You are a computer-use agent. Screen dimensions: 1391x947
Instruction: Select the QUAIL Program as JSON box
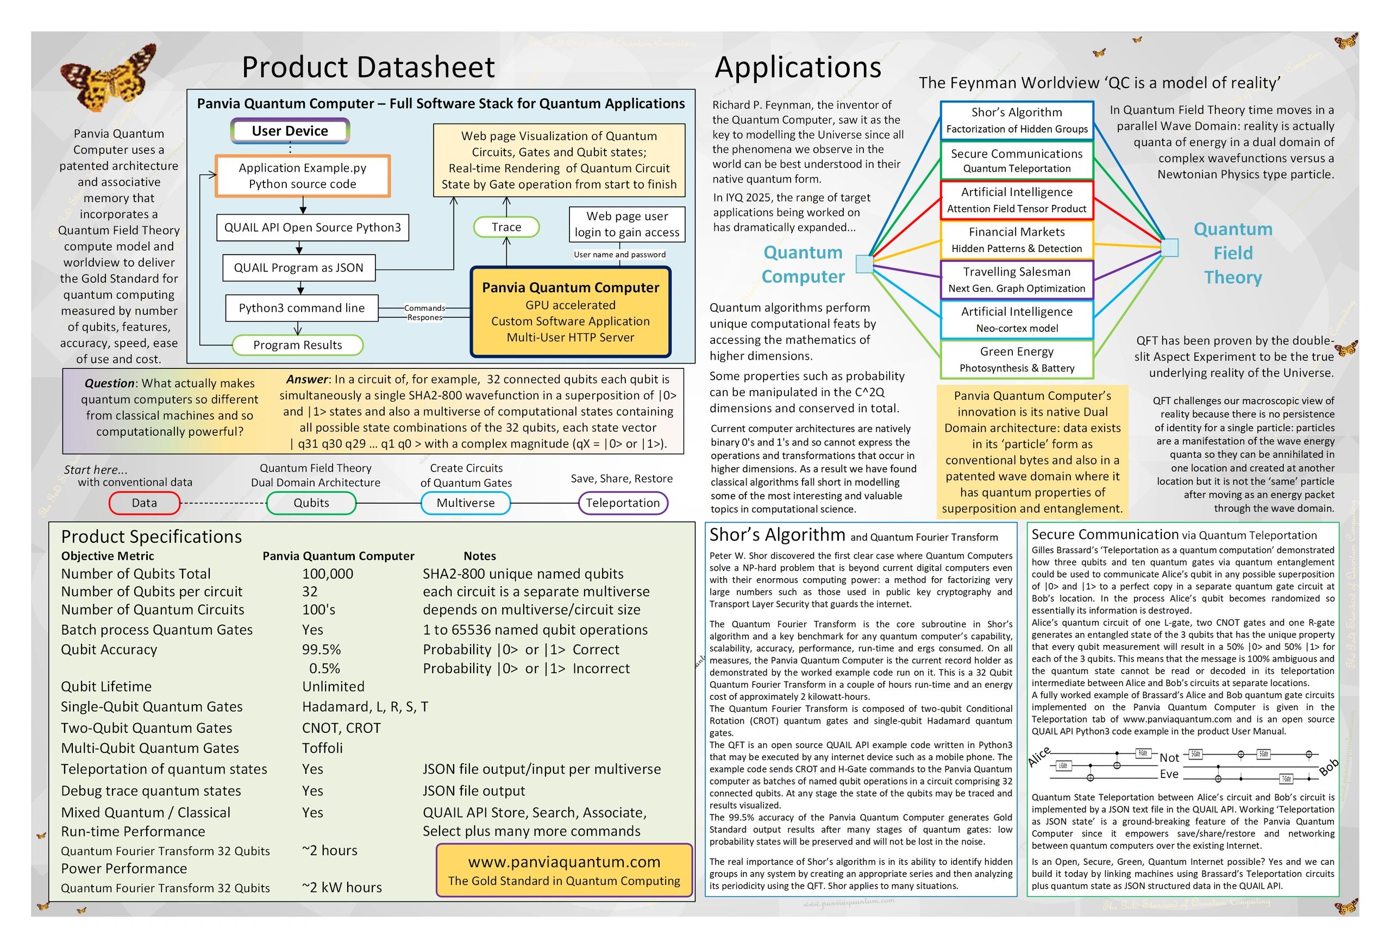tap(299, 267)
